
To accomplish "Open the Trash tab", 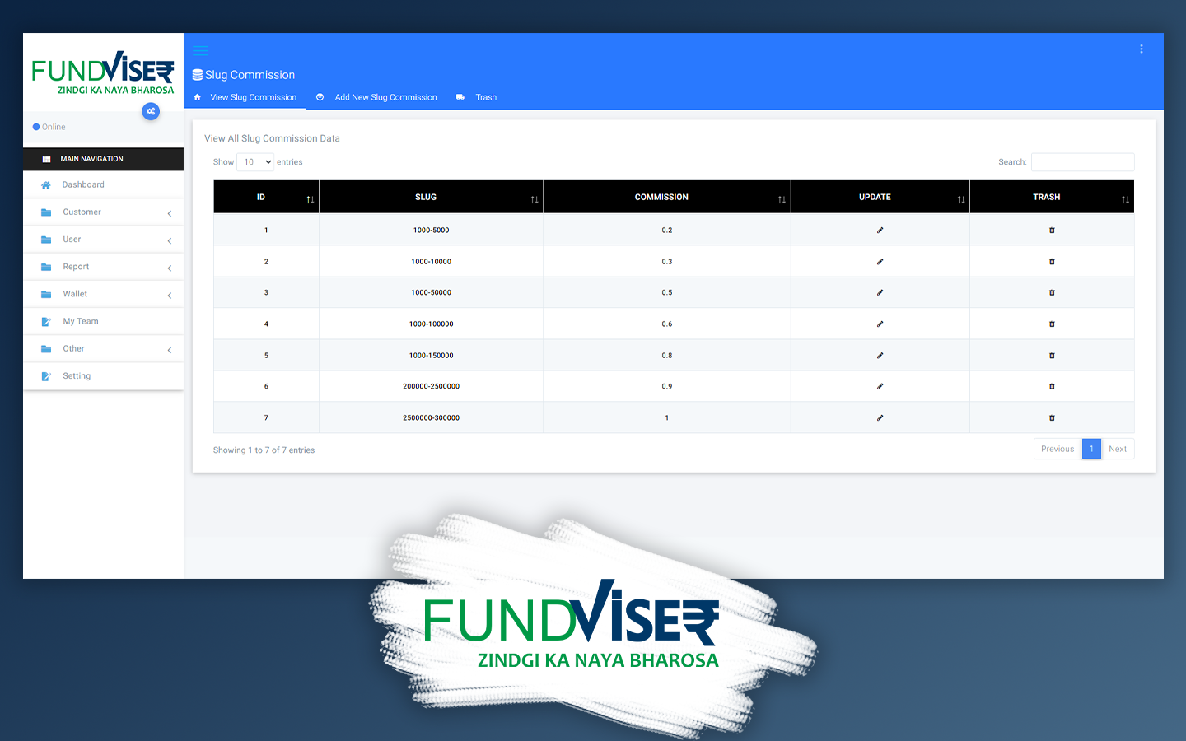I will click(x=477, y=97).
